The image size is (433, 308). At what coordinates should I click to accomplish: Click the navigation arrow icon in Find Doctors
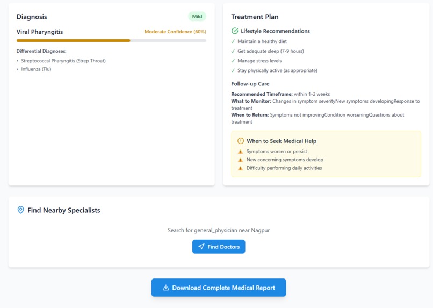tap(201, 246)
